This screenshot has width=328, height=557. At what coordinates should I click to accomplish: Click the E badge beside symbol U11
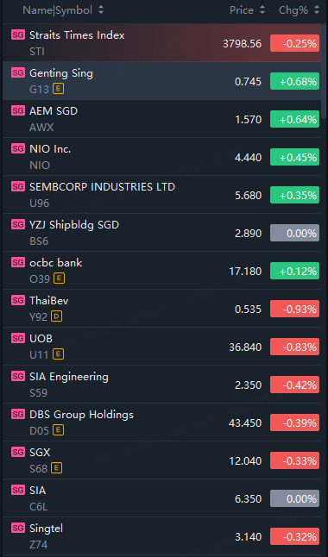pos(59,354)
